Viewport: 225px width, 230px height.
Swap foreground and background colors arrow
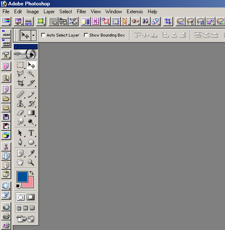[x=32, y=173]
